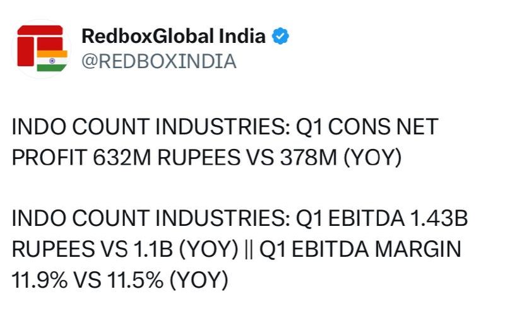Click the Indian flag inside the avatar

(x=52, y=61)
